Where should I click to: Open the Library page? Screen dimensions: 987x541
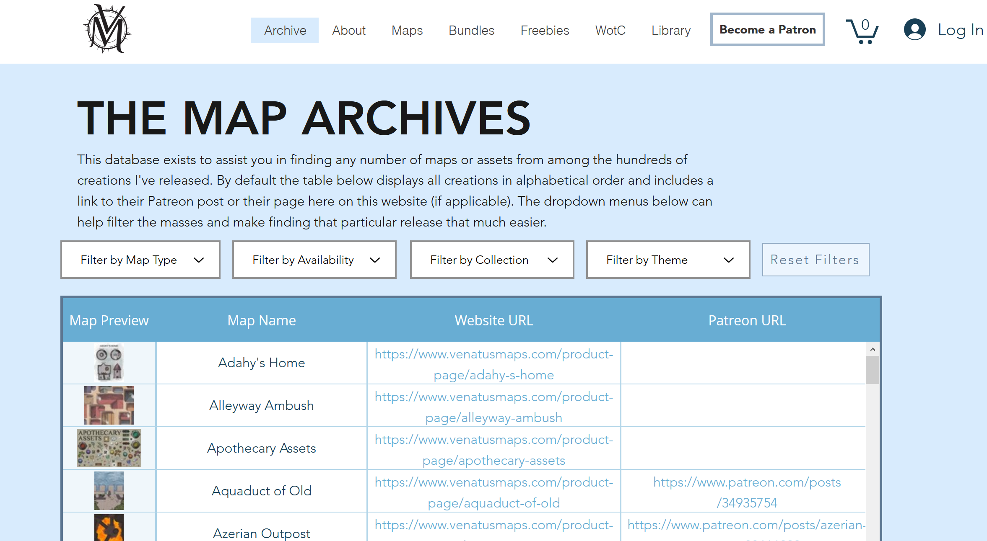coord(671,30)
